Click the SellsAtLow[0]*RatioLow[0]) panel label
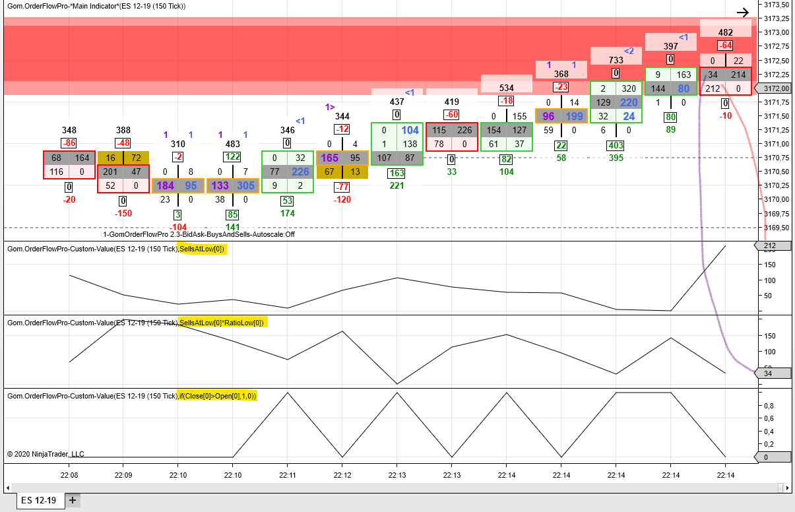The width and height of the screenshot is (795, 512). coord(222,323)
